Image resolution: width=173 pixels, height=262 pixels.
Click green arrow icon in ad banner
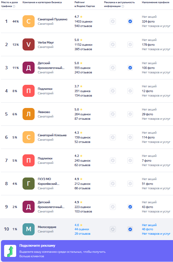pos(10,251)
